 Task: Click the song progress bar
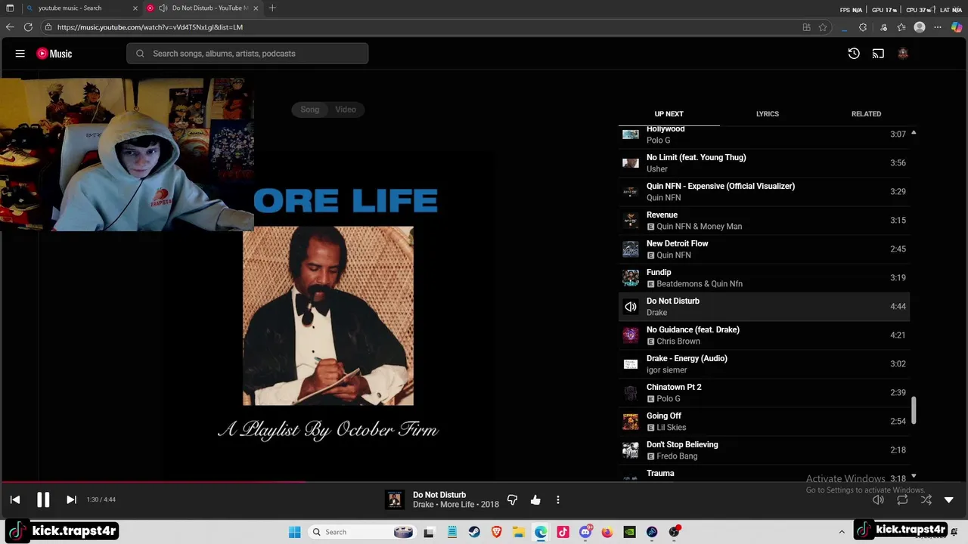484,481
